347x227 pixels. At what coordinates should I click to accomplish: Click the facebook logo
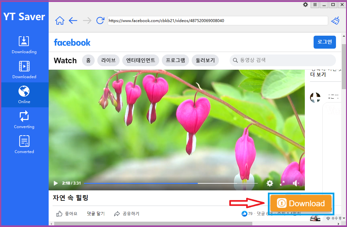click(x=72, y=42)
